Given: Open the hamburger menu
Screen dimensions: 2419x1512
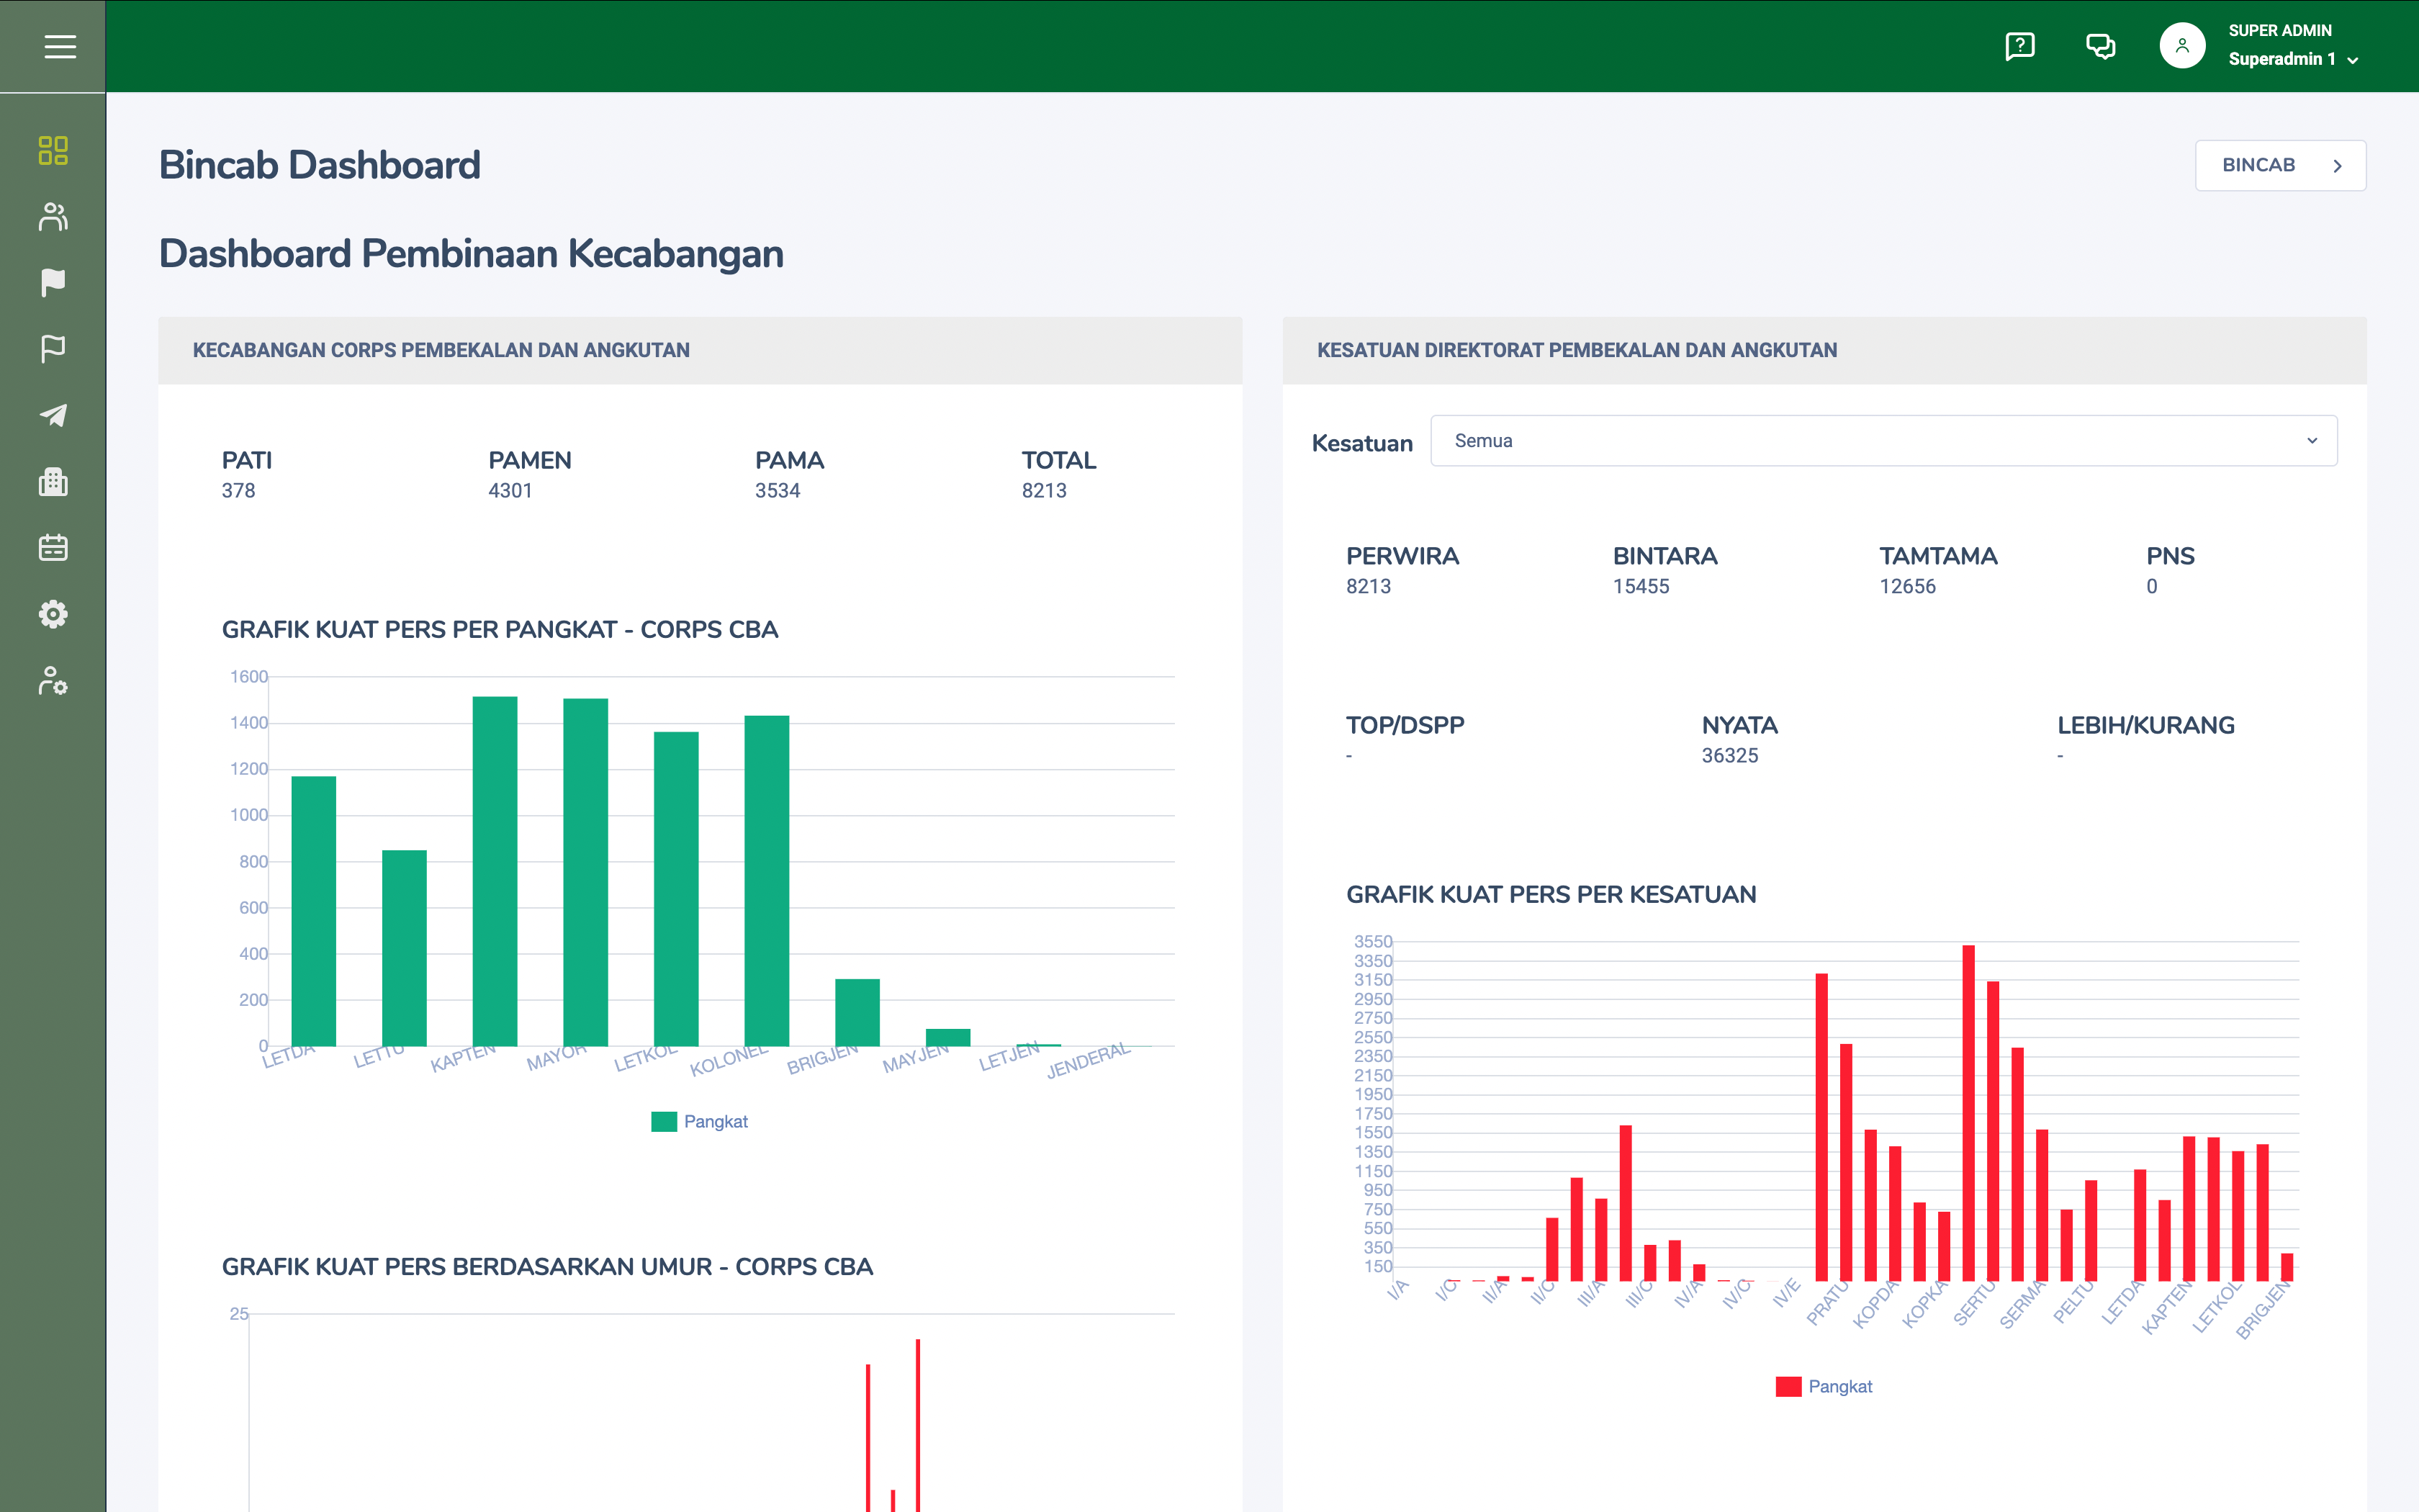Looking at the screenshot, I should [x=60, y=46].
